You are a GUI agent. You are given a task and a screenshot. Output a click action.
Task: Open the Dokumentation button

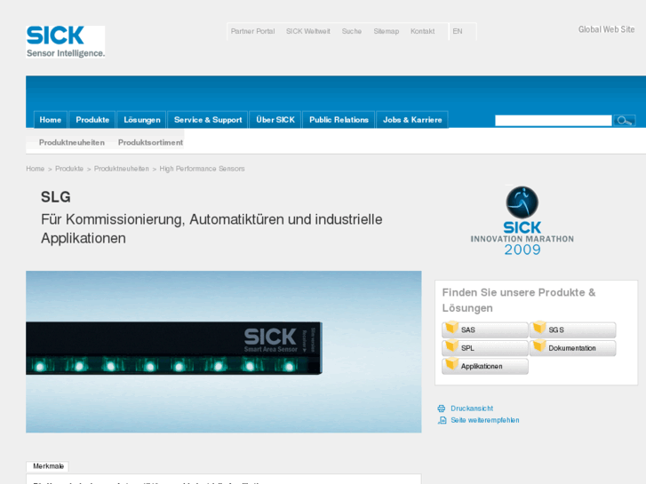click(x=572, y=348)
